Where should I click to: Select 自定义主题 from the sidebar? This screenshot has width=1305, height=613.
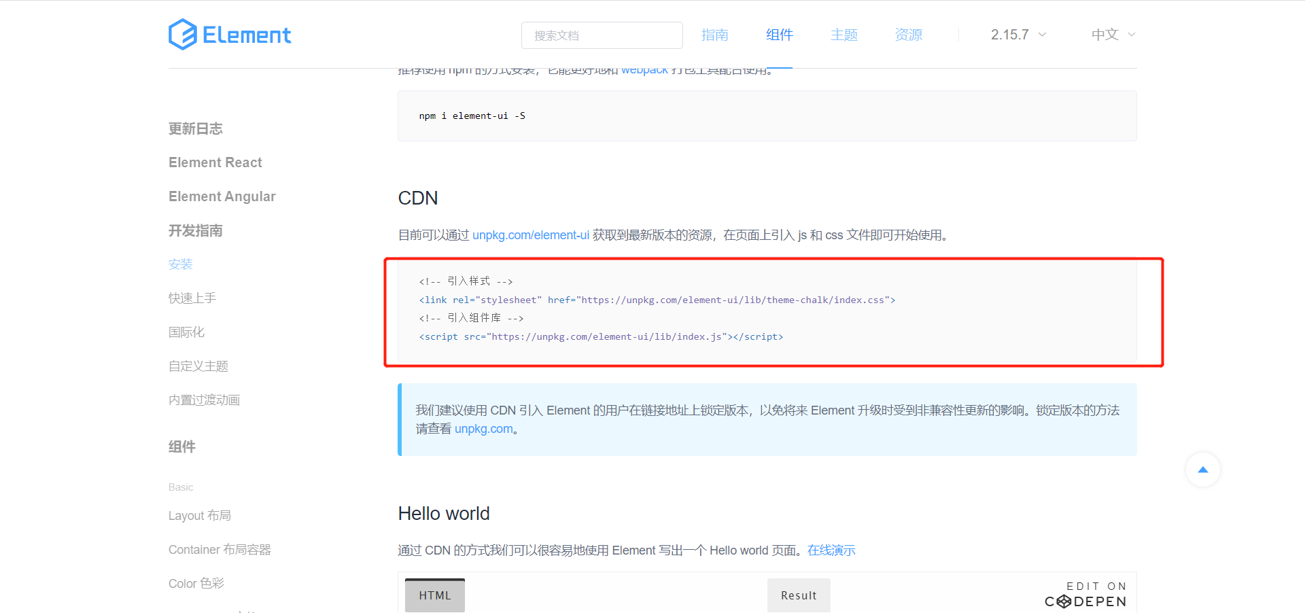pos(198,366)
